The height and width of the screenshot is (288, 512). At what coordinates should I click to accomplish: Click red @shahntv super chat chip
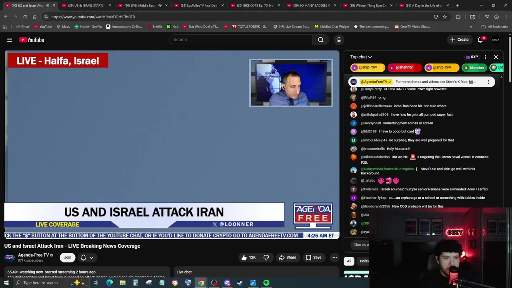point(404,68)
